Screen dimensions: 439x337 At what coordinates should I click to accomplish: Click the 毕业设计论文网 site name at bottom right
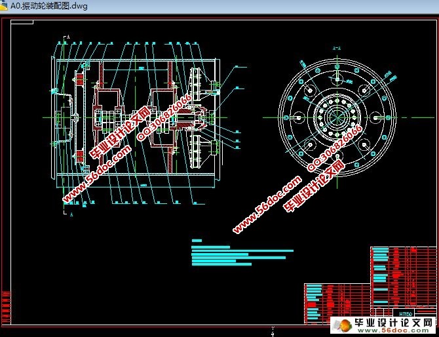(x=393, y=323)
